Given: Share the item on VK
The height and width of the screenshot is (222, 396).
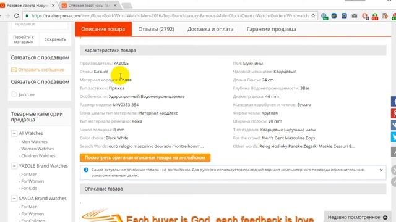Looking at the screenshot, I should tap(394, 125).
